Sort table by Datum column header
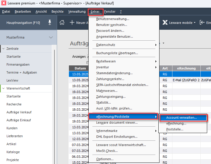211x164 pixels. [x=79, y=68]
